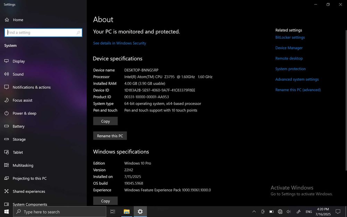
Task: Click the Meet Now tray icon
Action: [263, 212]
